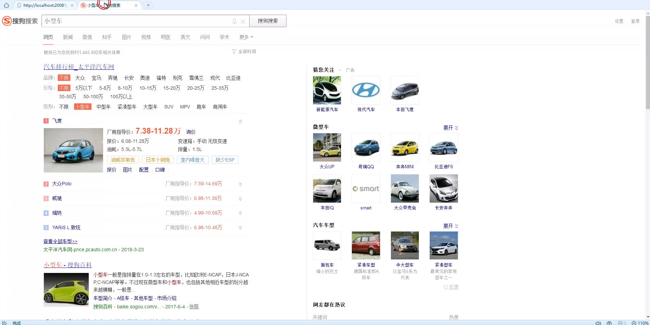Open the 本田飞度 thumbnail
Screen dimensions: 650x325
[x=405, y=90]
